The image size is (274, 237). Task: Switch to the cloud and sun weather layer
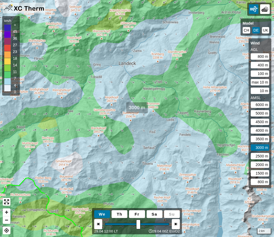(x=265, y=9)
